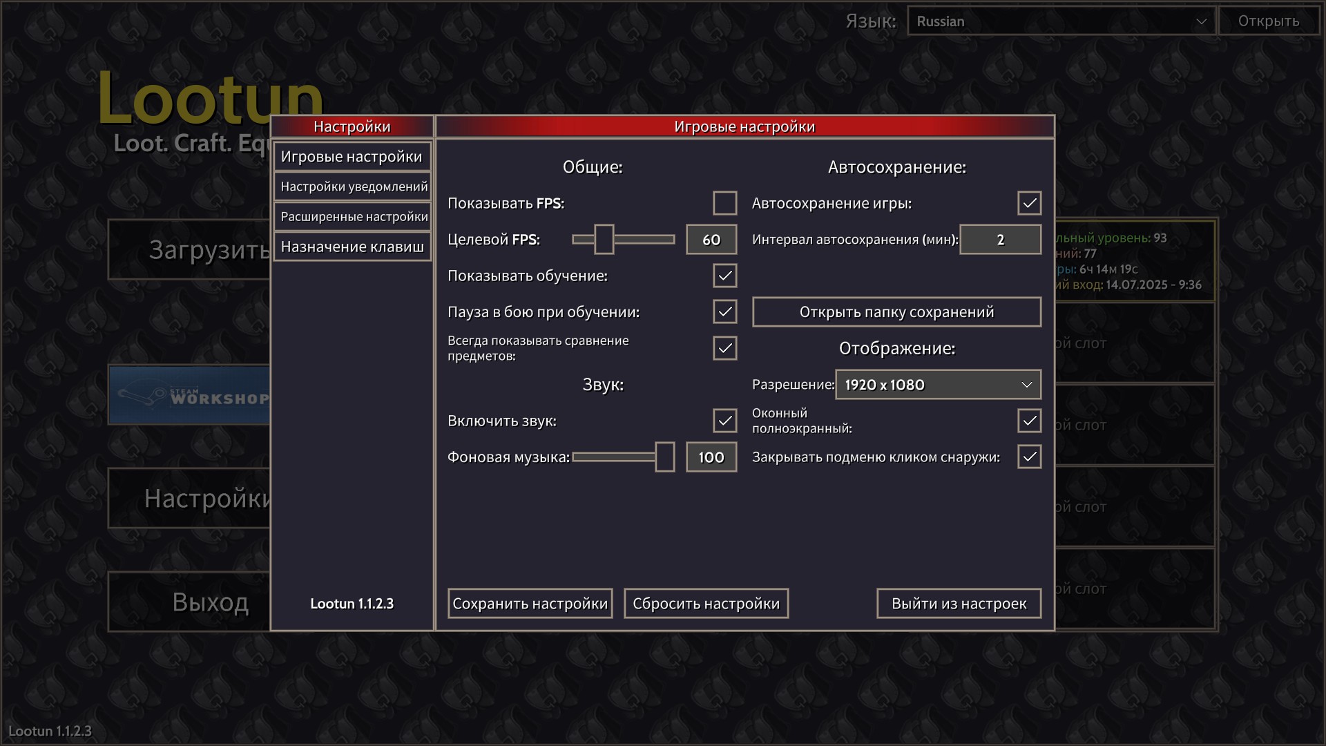Switch to Настройки уведомлений tab
Viewport: 1326px width, 746px height.
click(x=352, y=186)
